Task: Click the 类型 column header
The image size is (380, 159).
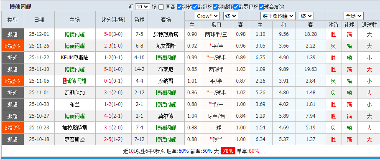Action: click(13, 20)
